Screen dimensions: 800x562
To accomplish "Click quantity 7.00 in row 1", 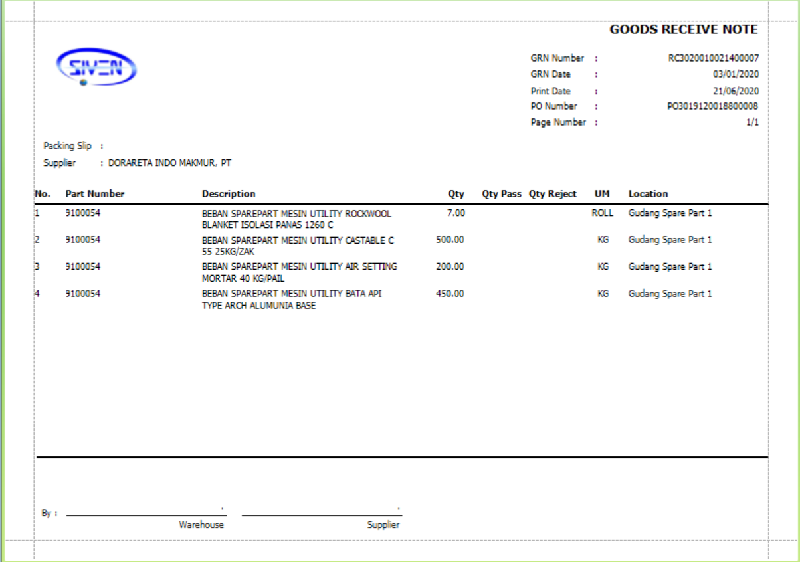I will pyautogui.click(x=456, y=213).
